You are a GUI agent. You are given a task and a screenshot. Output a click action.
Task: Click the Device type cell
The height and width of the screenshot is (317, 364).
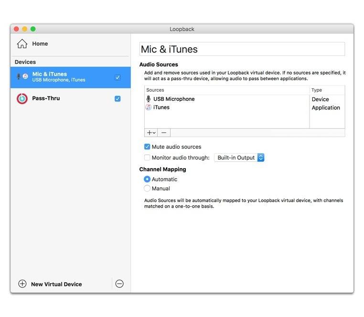pyautogui.click(x=321, y=99)
